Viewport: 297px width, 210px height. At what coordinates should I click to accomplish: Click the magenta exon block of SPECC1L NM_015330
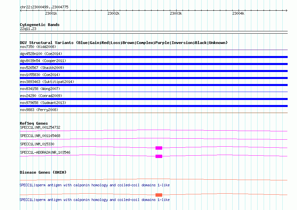(159, 148)
